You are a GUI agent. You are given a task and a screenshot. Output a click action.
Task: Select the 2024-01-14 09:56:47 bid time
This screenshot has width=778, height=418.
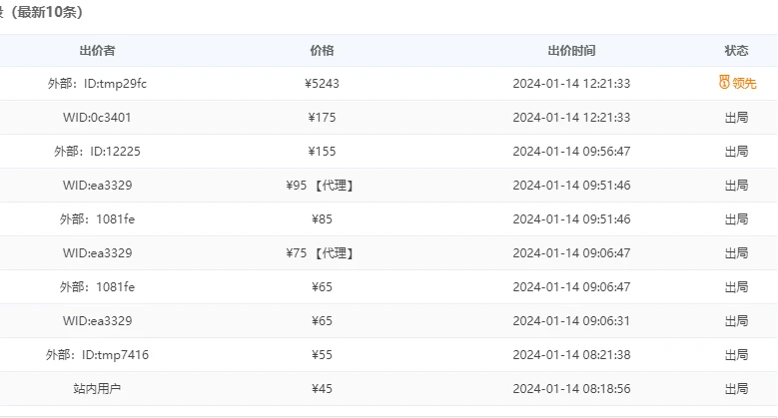pyautogui.click(x=571, y=152)
